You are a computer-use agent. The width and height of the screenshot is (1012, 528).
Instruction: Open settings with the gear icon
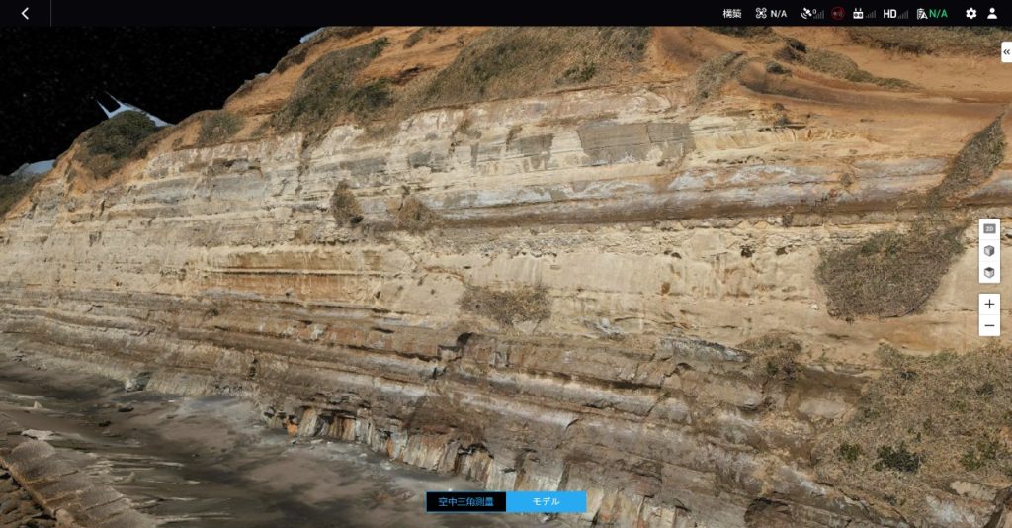click(x=970, y=13)
